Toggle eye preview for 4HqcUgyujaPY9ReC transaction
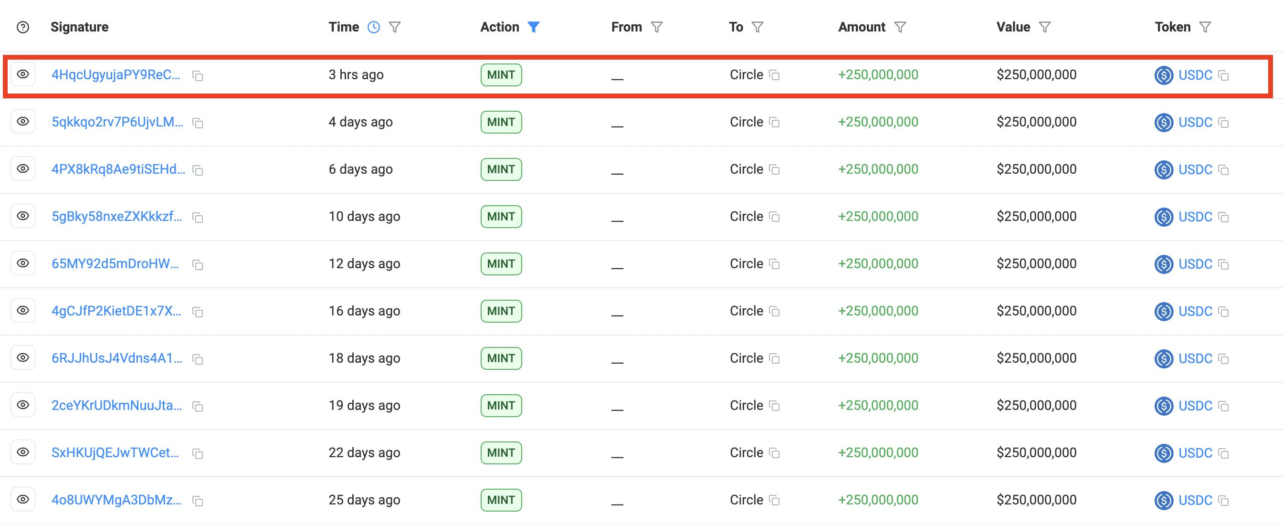The height and width of the screenshot is (524, 1283). pos(23,74)
